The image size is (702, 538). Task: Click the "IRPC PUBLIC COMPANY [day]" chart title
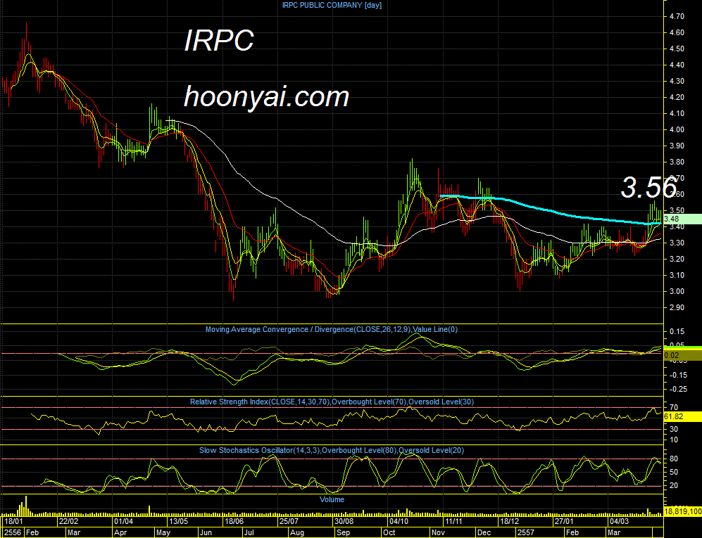tap(332, 5)
